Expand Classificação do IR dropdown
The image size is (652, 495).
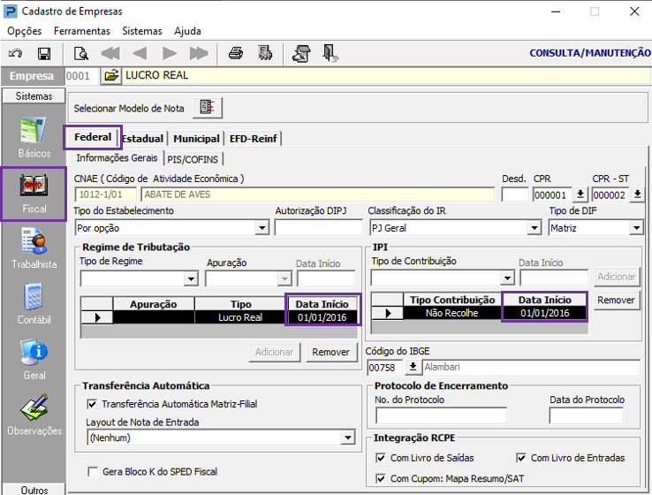point(534,228)
